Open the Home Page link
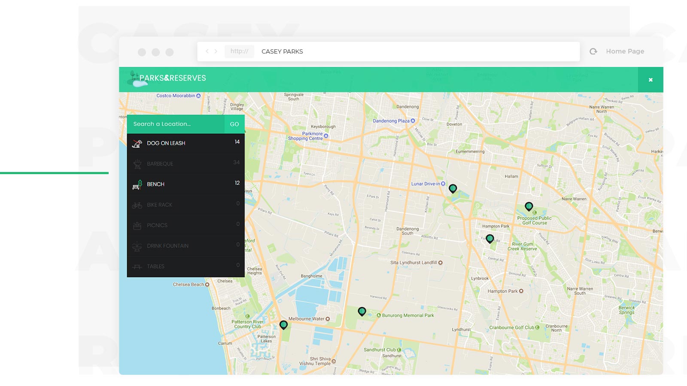Viewport: 687px width, 386px height. (625, 51)
